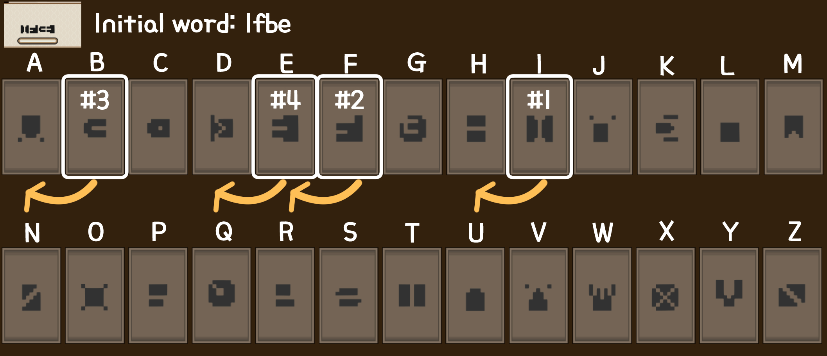Screen dimensions: 827x356
Task: Select the tile marked #4 under E
Action: coord(285,127)
